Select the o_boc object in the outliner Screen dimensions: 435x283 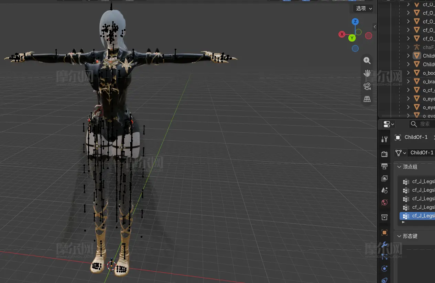click(x=428, y=73)
